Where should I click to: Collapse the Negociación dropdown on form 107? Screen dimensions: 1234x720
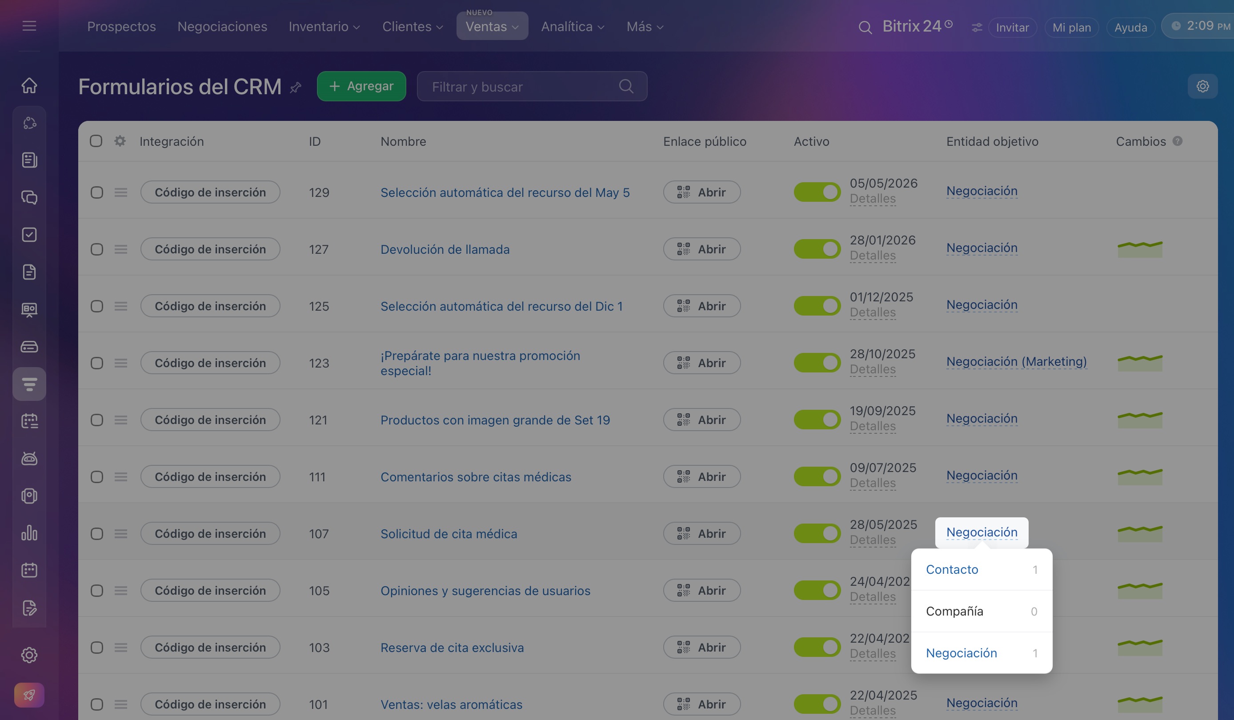[982, 532]
